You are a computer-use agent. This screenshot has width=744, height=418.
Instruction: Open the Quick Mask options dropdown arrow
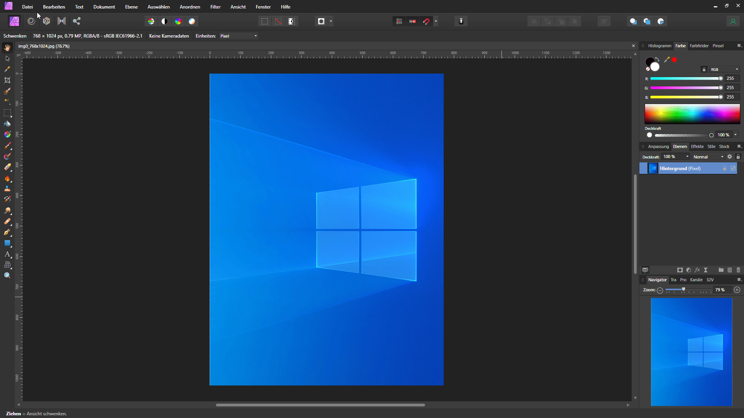tap(331, 21)
